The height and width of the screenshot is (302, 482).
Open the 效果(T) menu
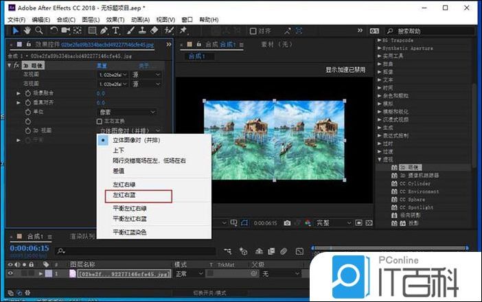coord(115,20)
